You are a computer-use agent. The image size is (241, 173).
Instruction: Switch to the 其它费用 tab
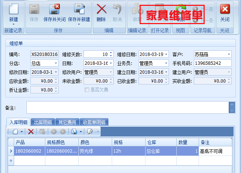(x=67, y=122)
